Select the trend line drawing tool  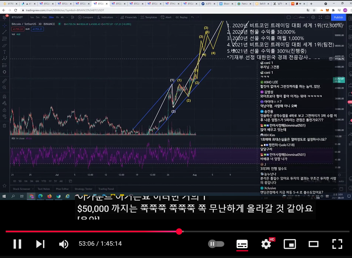4,32
